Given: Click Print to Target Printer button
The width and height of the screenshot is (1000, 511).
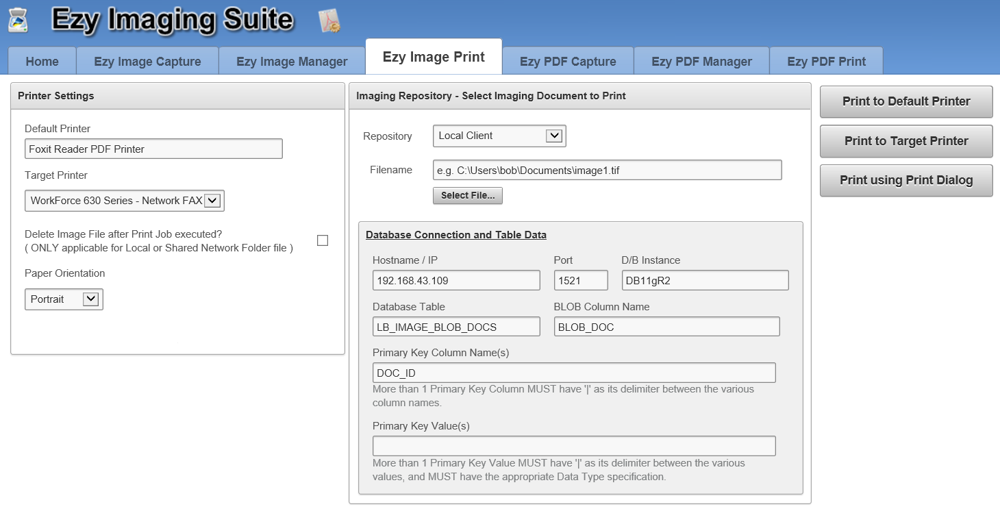Looking at the screenshot, I should [x=905, y=141].
